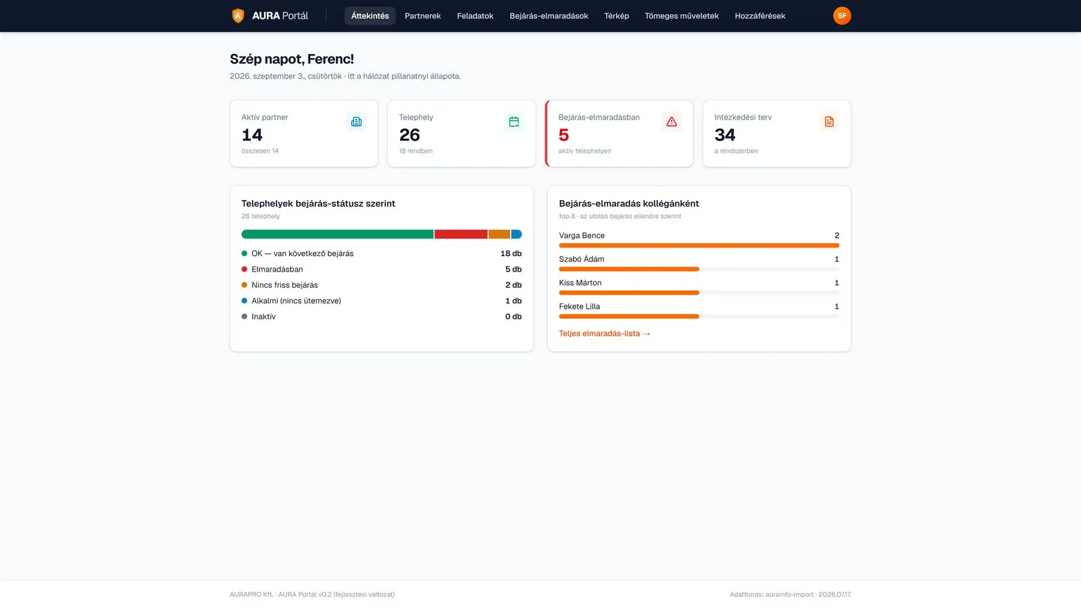Click the orange segment of the status bar

coord(499,234)
